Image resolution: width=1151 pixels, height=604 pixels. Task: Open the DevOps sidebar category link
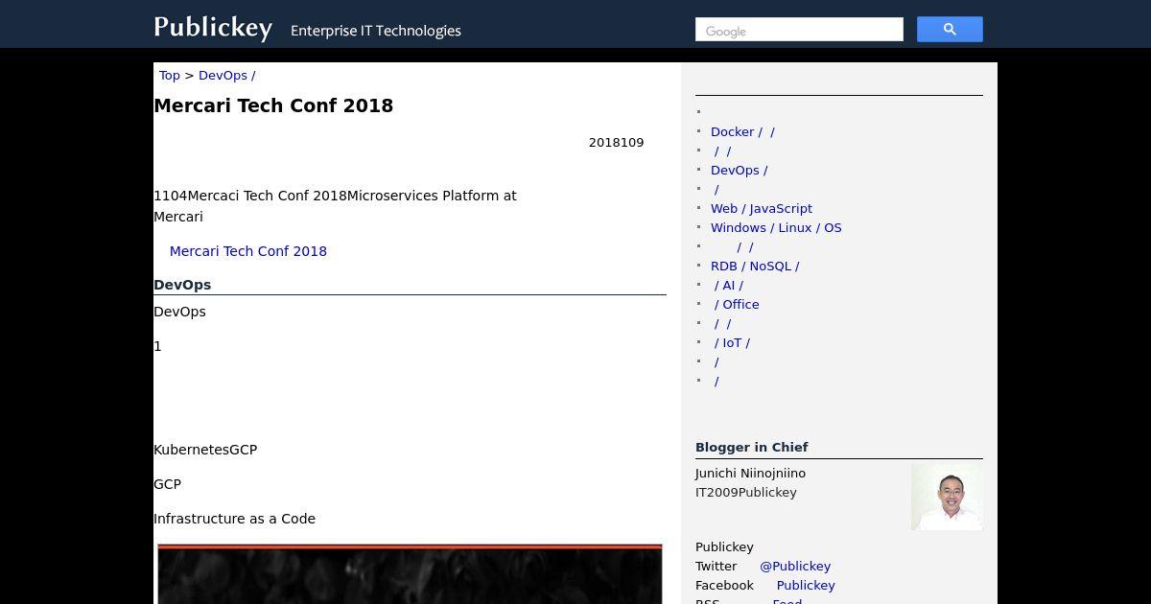pyautogui.click(x=739, y=171)
